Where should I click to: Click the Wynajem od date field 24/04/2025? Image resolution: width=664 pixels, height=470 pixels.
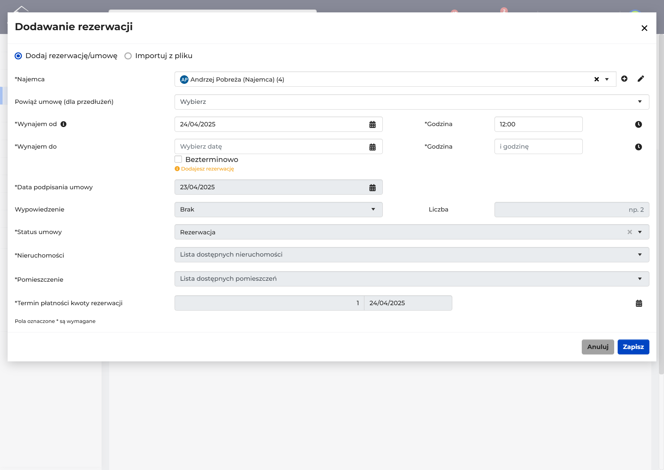[x=279, y=124]
